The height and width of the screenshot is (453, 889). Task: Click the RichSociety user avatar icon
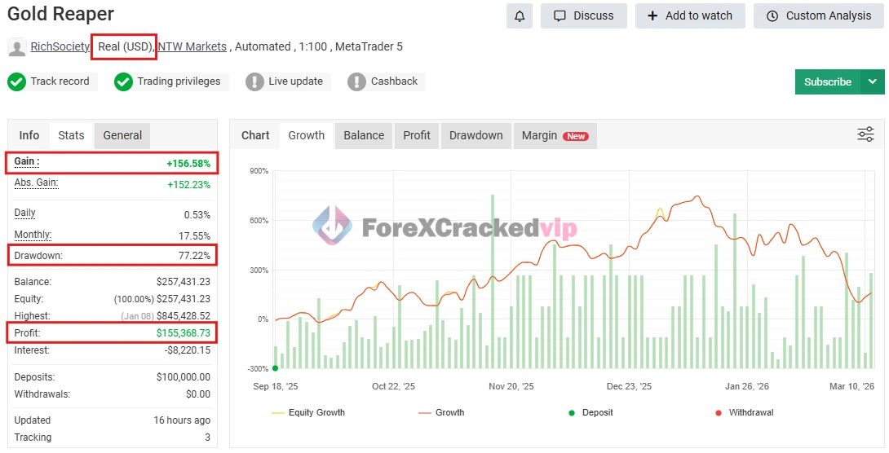click(x=16, y=47)
